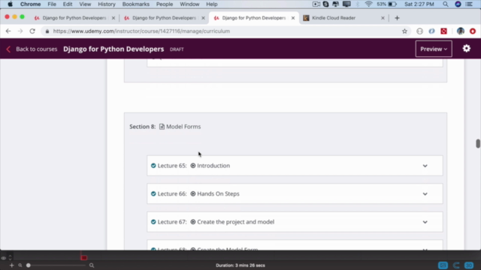Open the Chrome menu in menu bar
This screenshot has height=270, width=481.
coord(30,4)
